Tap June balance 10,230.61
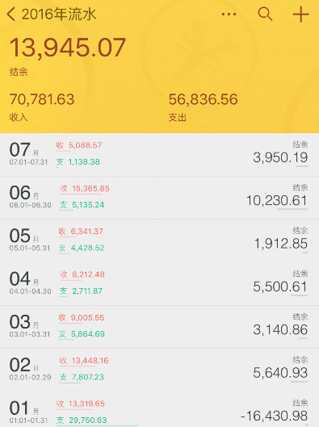Screen dimensions: 319x427 pos(277,200)
